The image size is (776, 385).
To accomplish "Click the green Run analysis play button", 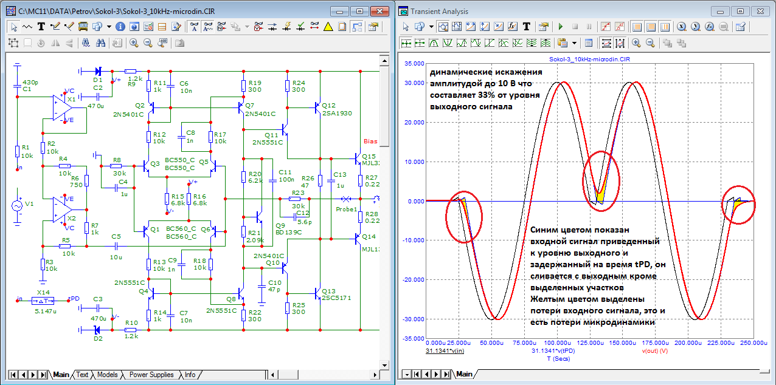I will [561, 27].
